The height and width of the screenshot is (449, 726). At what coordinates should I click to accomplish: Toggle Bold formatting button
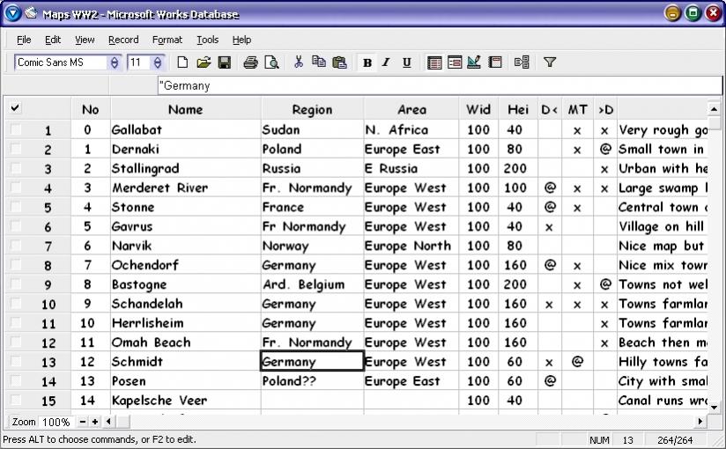point(367,63)
